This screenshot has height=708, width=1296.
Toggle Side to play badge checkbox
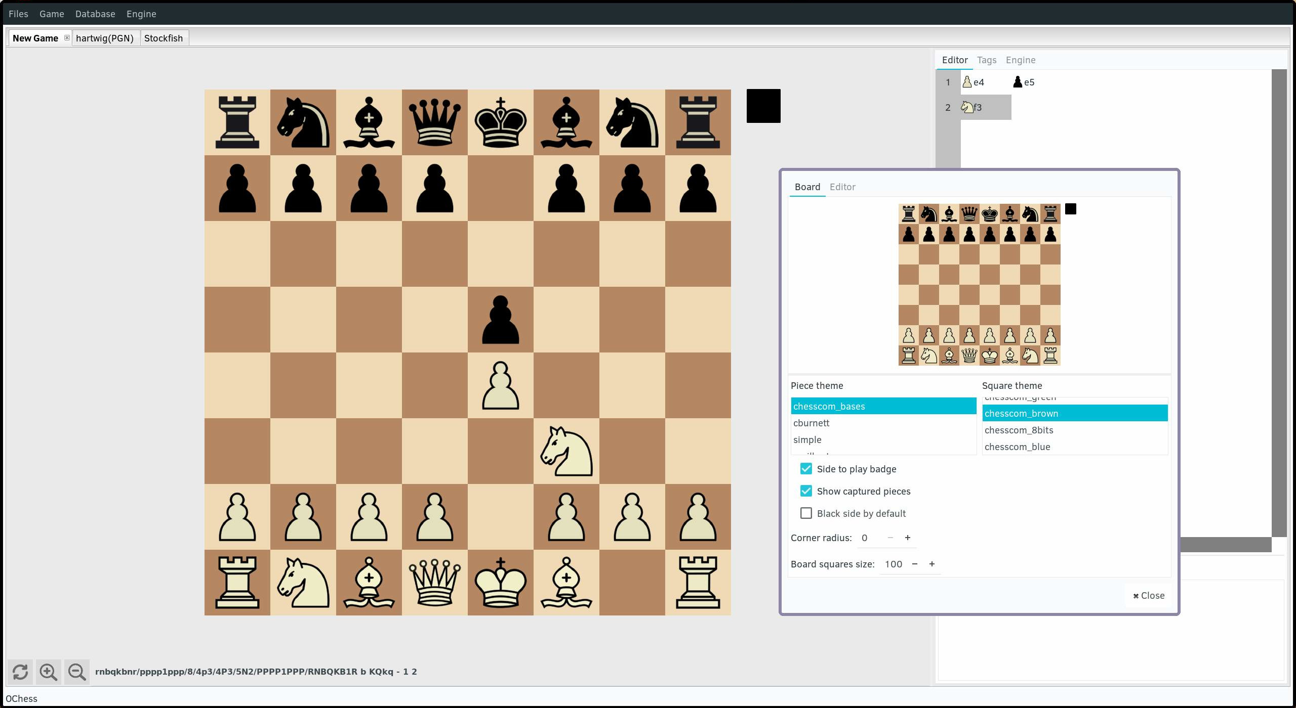[806, 469]
